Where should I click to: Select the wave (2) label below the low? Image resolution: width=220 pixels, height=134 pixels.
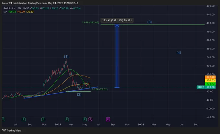point(79,95)
